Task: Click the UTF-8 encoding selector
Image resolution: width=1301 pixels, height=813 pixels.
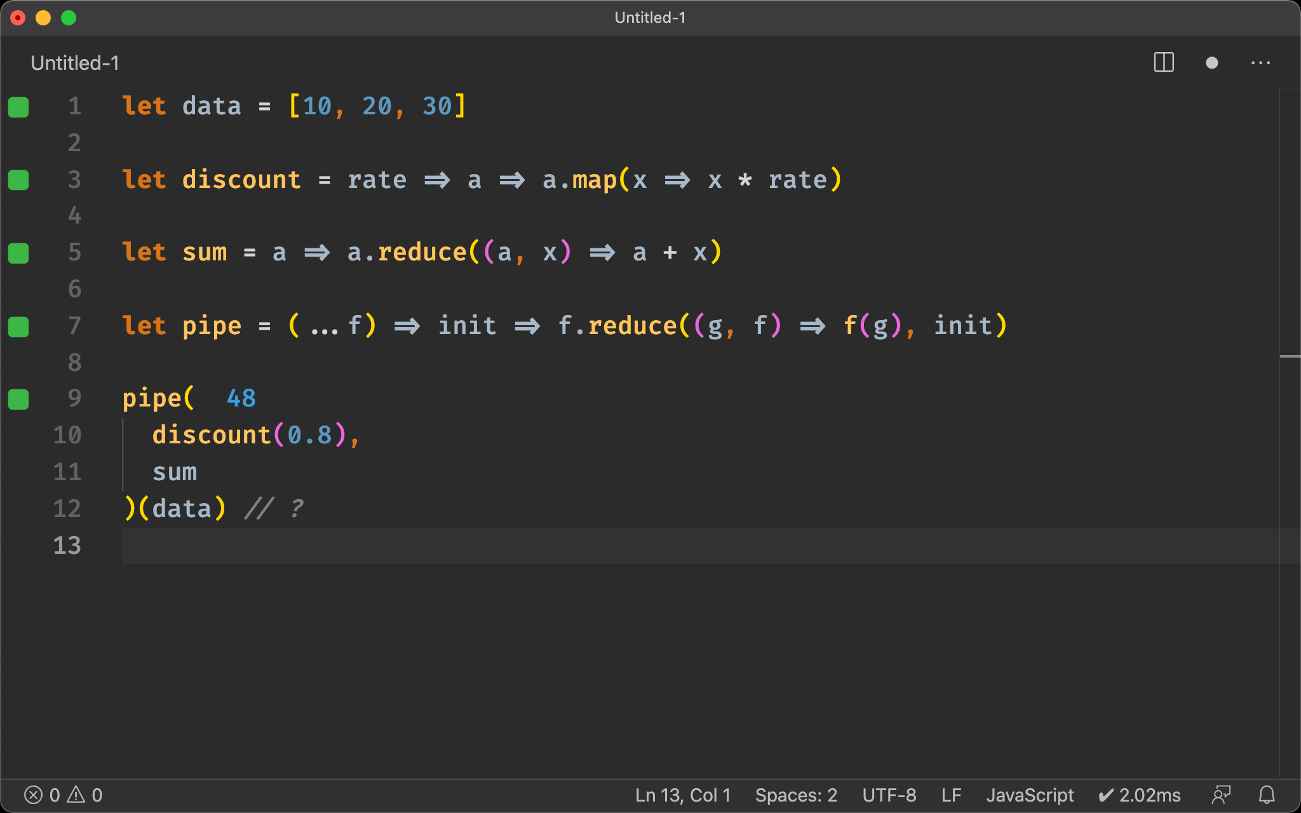Action: click(889, 795)
